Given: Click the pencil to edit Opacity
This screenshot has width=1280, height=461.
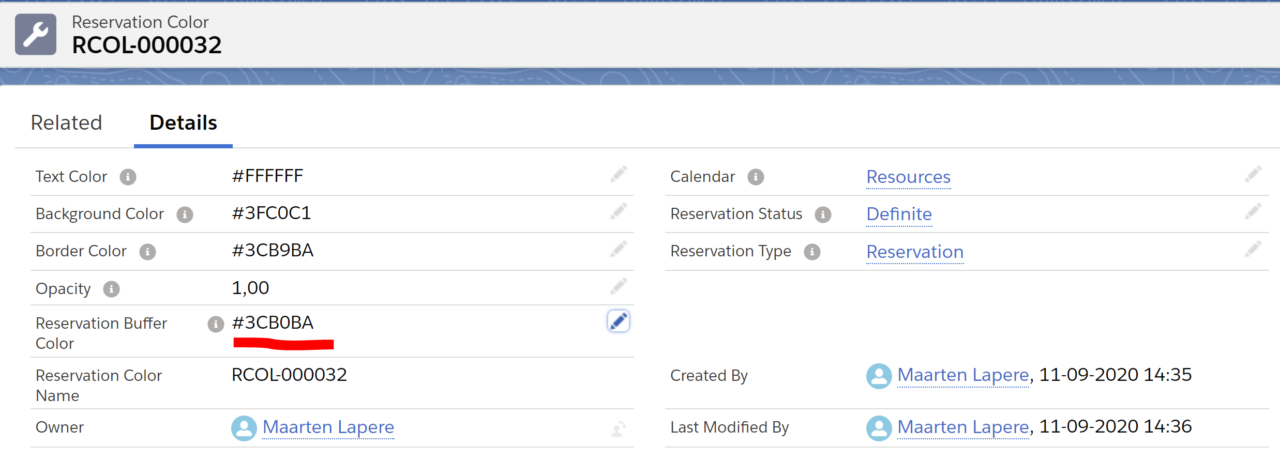Looking at the screenshot, I should [x=618, y=286].
